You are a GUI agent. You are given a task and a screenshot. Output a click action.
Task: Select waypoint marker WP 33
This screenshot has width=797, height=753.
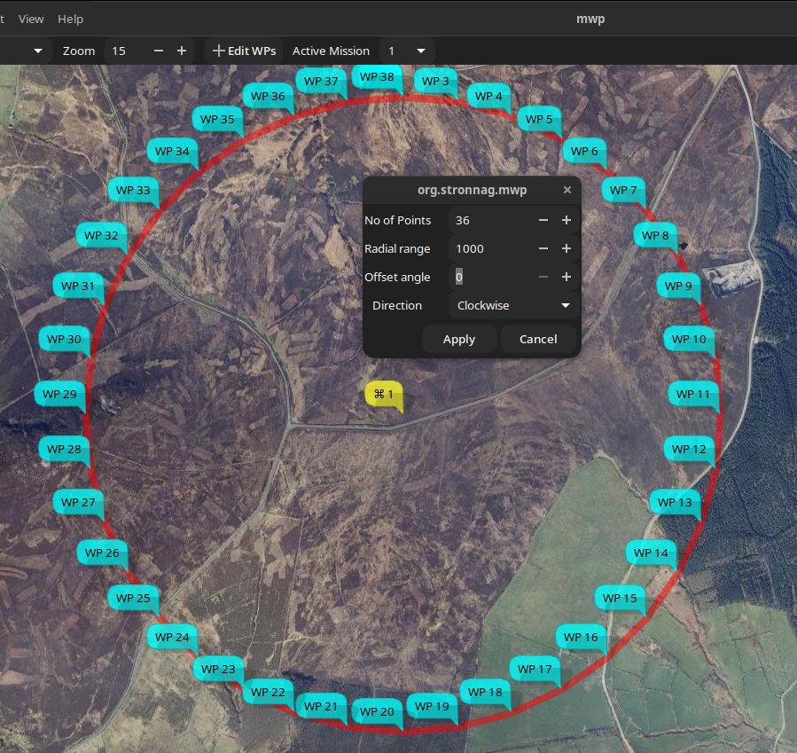click(x=133, y=190)
